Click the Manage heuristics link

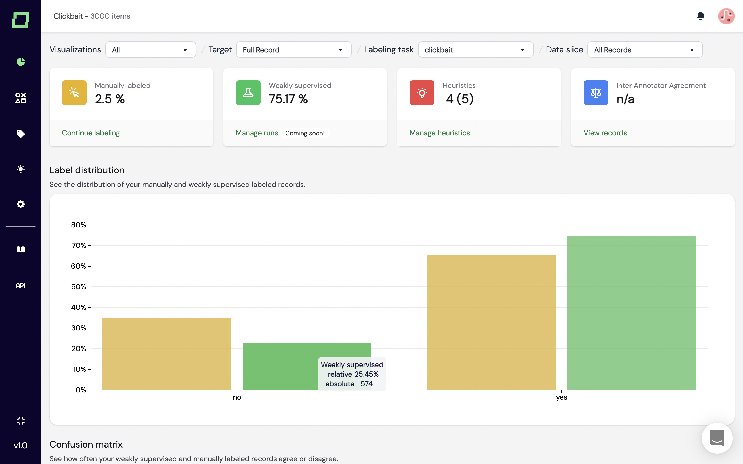[x=439, y=133]
